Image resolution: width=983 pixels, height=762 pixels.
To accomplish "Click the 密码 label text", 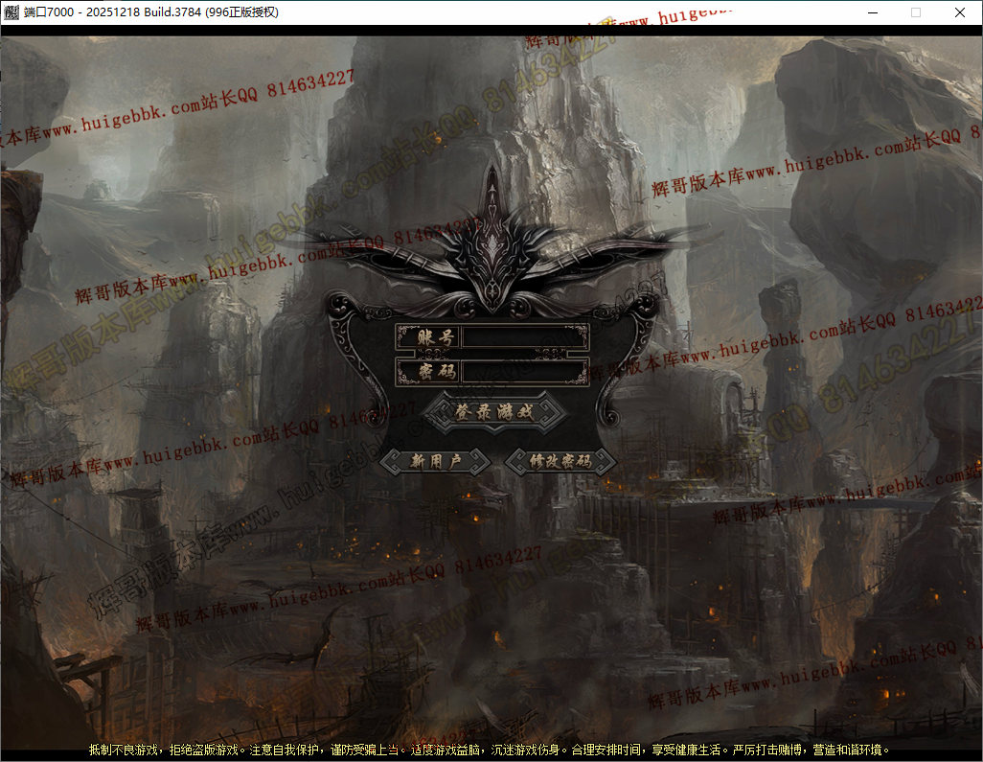I will (x=427, y=372).
